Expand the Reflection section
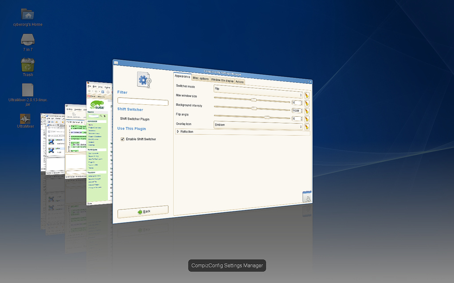The image size is (454, 283). (x=178, y=132)
